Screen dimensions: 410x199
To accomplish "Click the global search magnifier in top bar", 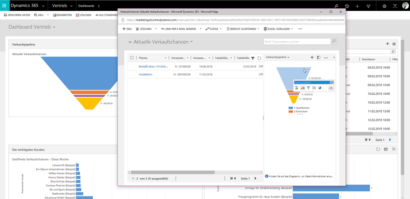I will (x=336, y=6).
